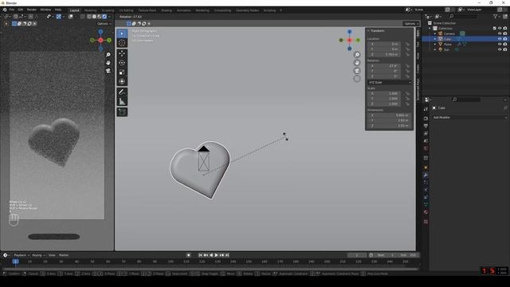The image size is (510, 287).
Task: Click the outliner search field
Action: pos(463,16)
